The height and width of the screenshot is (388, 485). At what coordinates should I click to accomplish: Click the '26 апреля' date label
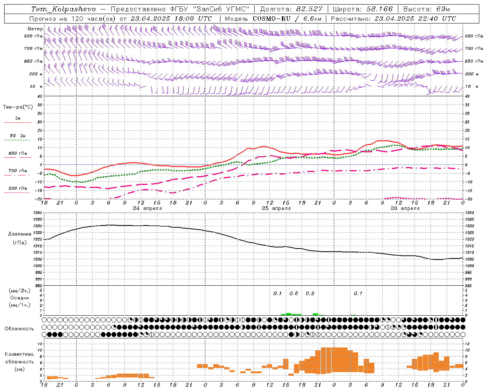coord(405,208)
